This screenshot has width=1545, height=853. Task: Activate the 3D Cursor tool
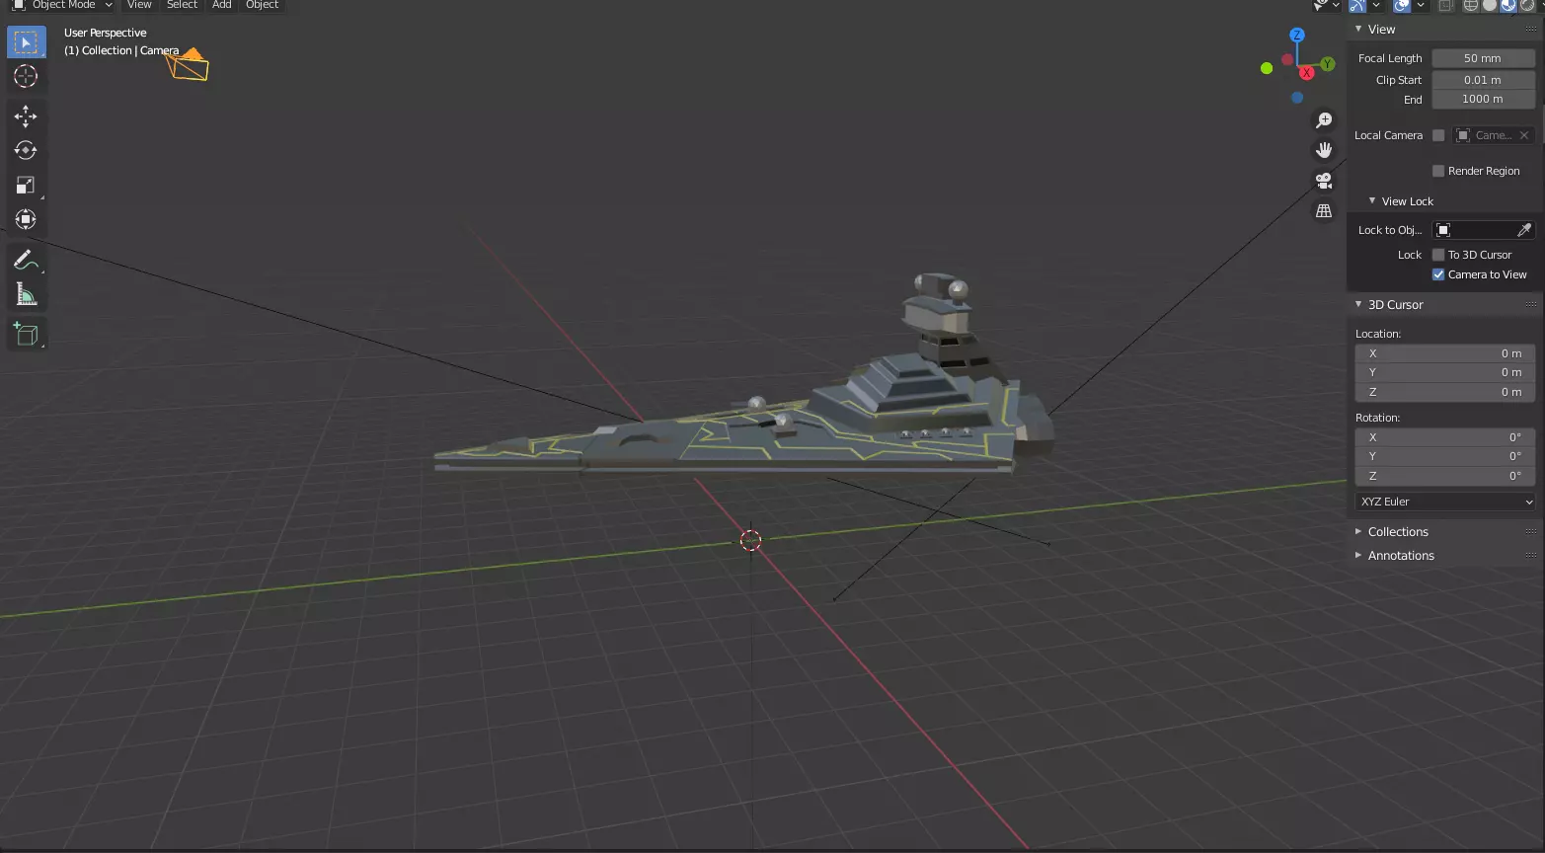click(x=27, y=76)
